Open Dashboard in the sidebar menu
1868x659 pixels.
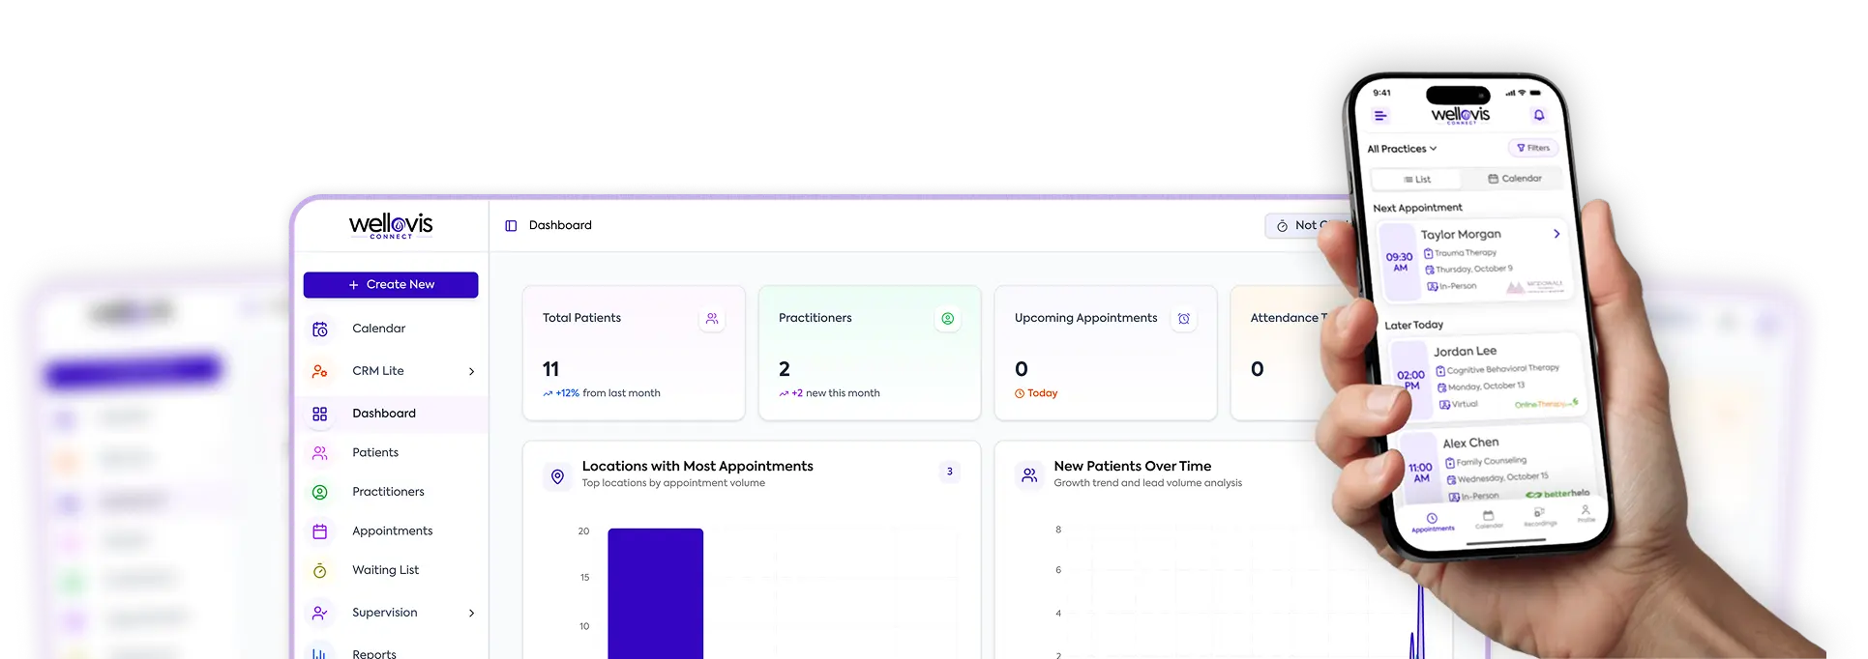click(x=383, y=414)
